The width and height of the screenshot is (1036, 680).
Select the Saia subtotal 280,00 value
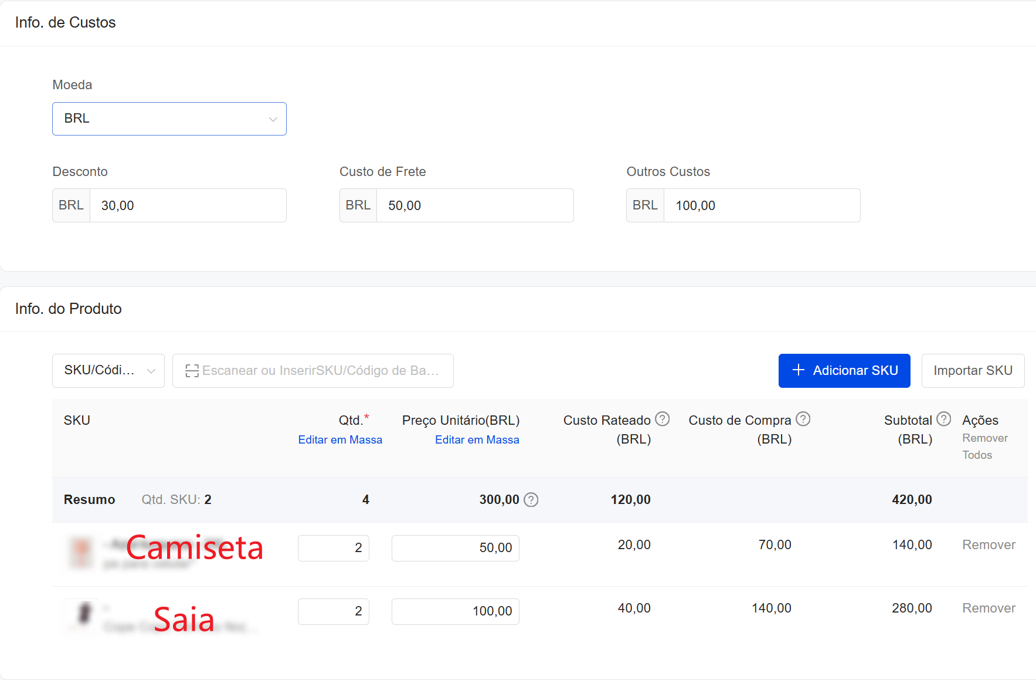912,608
